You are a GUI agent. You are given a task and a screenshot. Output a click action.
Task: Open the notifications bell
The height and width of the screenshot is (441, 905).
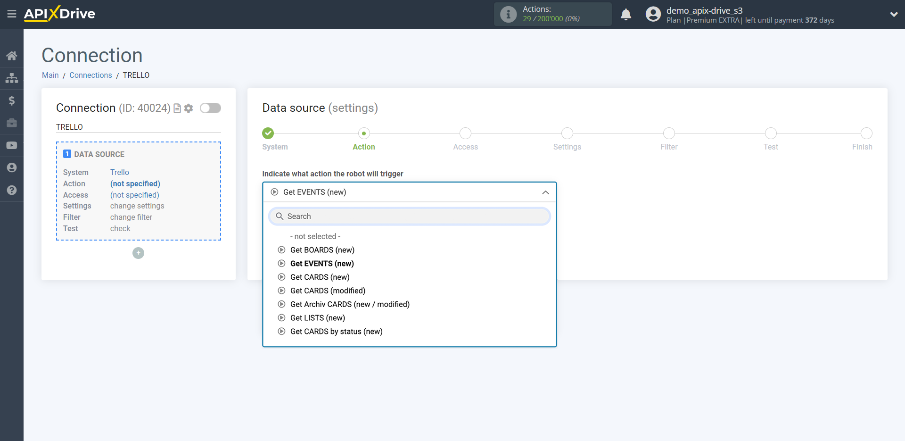point(626,15)
